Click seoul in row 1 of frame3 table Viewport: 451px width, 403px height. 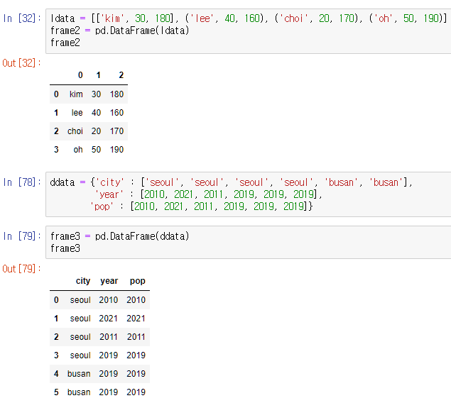(x=80, y=319)
